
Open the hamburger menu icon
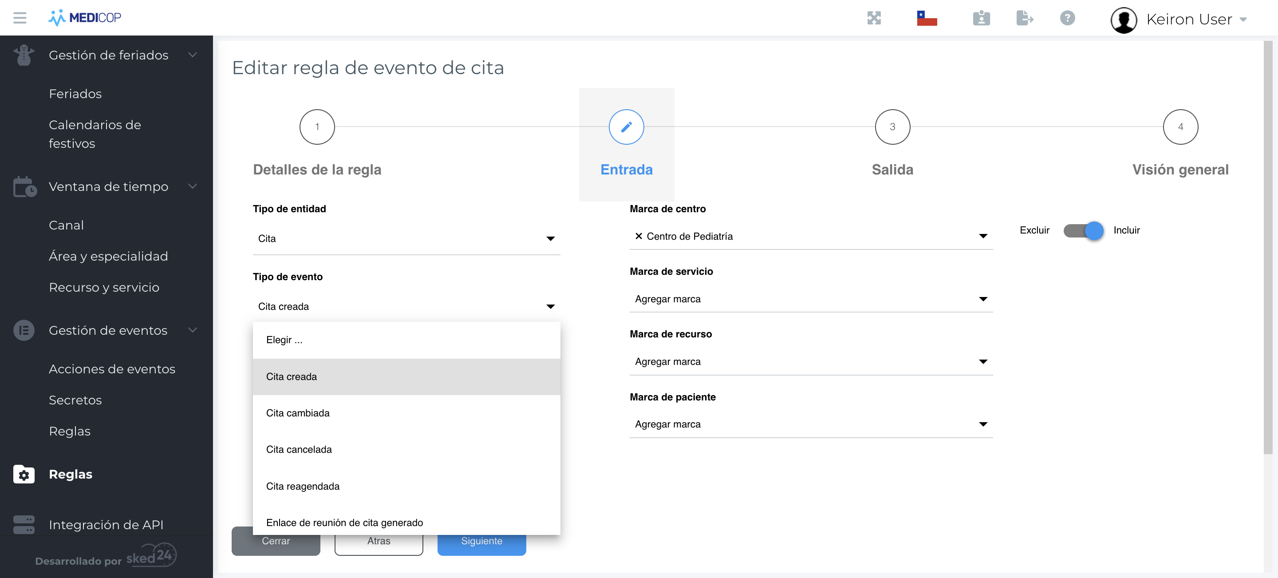coord(20,18)
